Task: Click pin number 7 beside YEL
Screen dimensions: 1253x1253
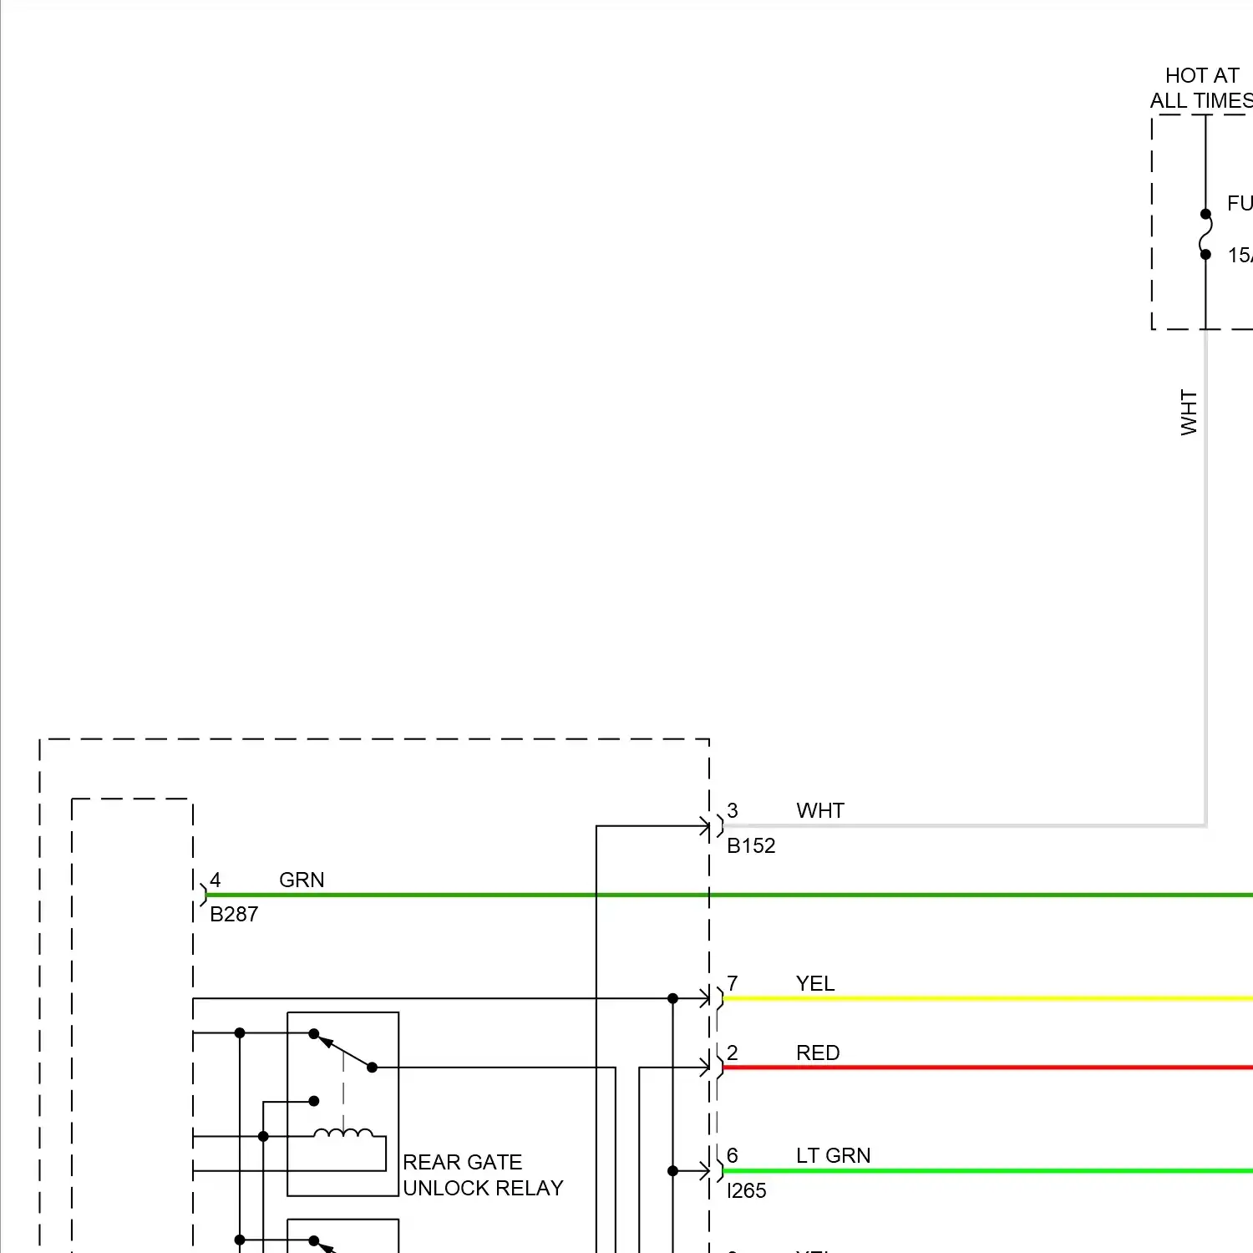Action: point(733,983)
